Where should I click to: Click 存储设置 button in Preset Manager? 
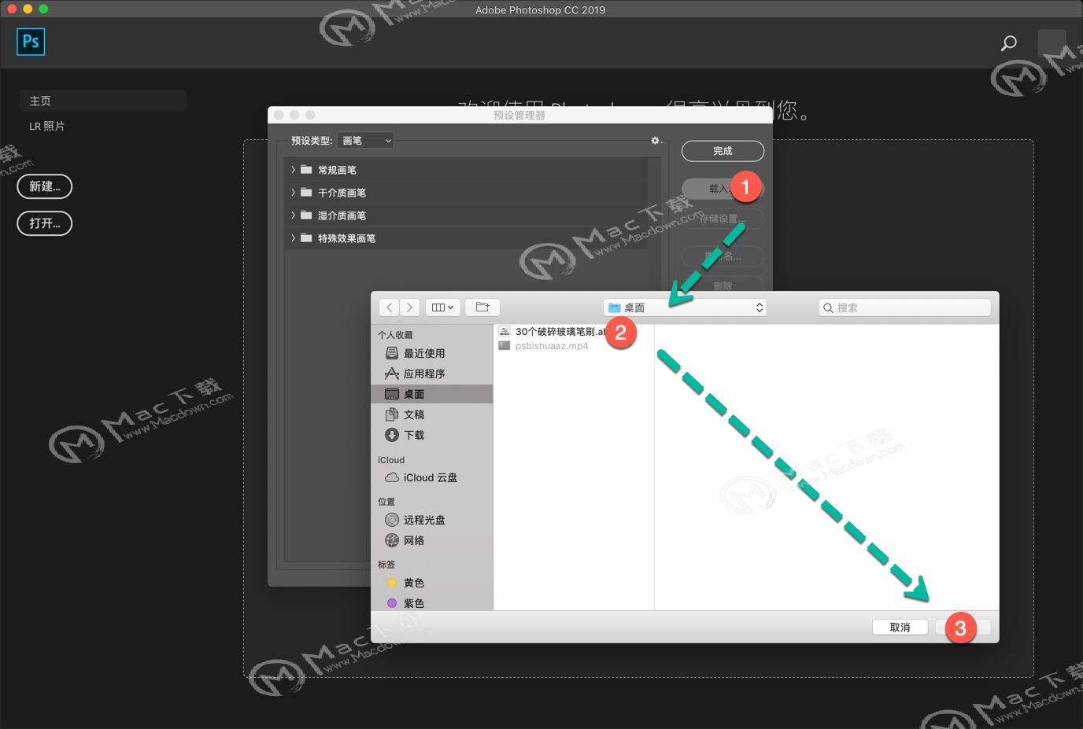pos(723,219)
